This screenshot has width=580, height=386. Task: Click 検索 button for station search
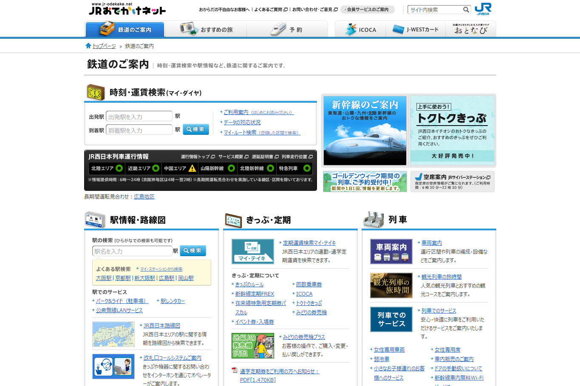193,251
